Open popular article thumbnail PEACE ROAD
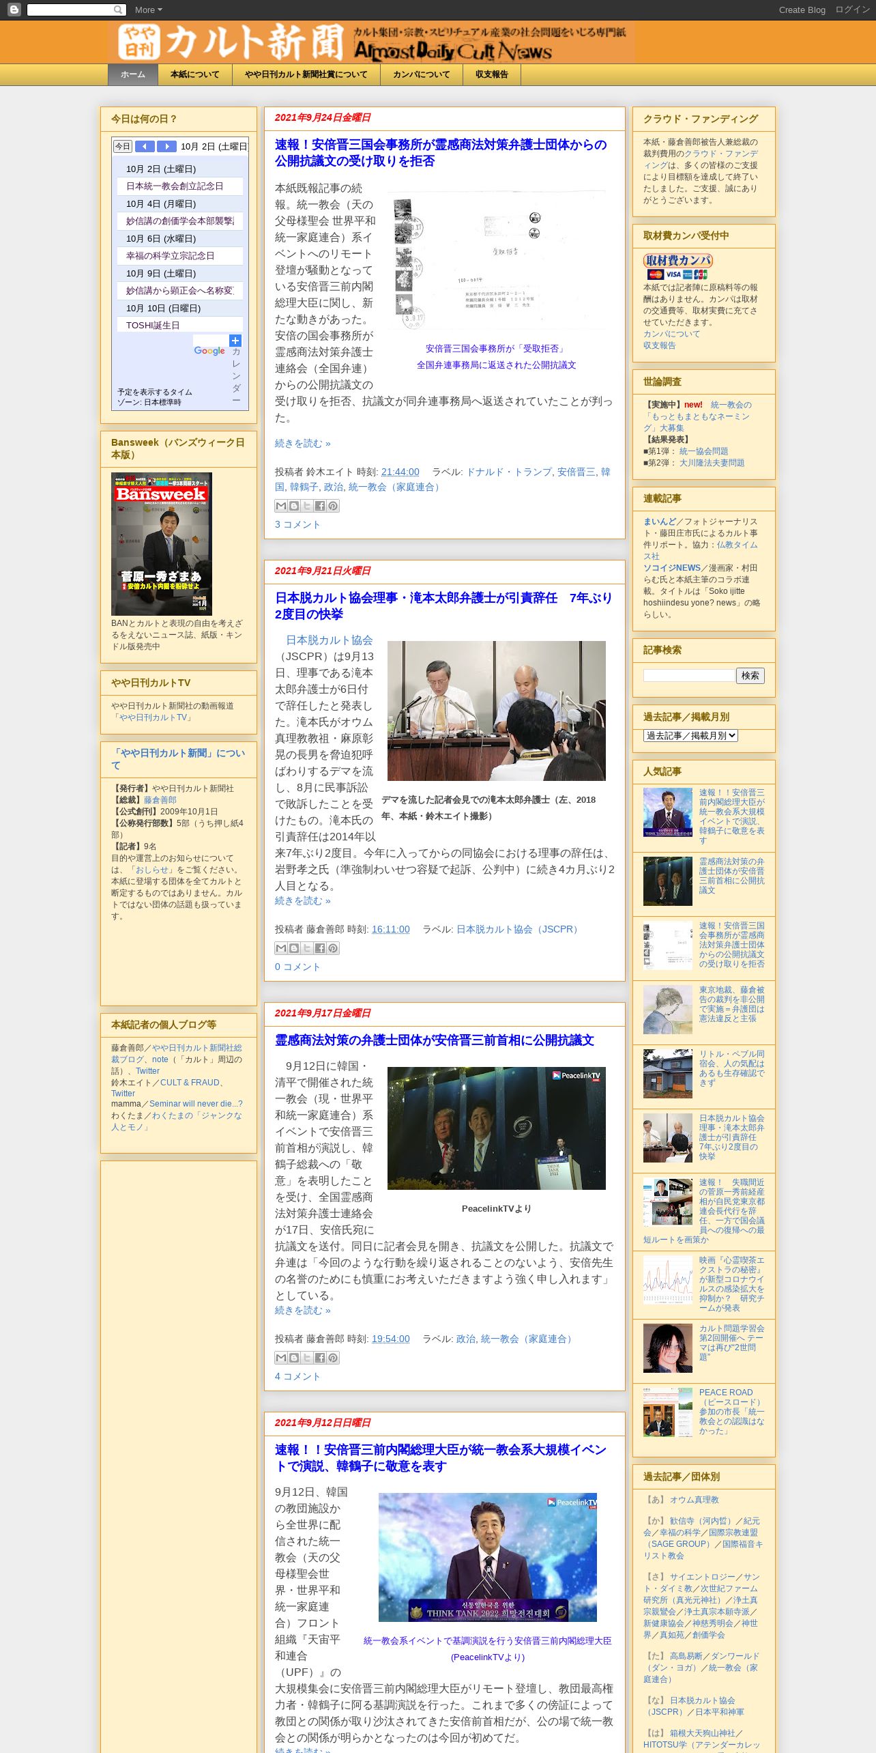Image resolution: width=876 pixels, height=1753 pixels. tap(668, 1412)
